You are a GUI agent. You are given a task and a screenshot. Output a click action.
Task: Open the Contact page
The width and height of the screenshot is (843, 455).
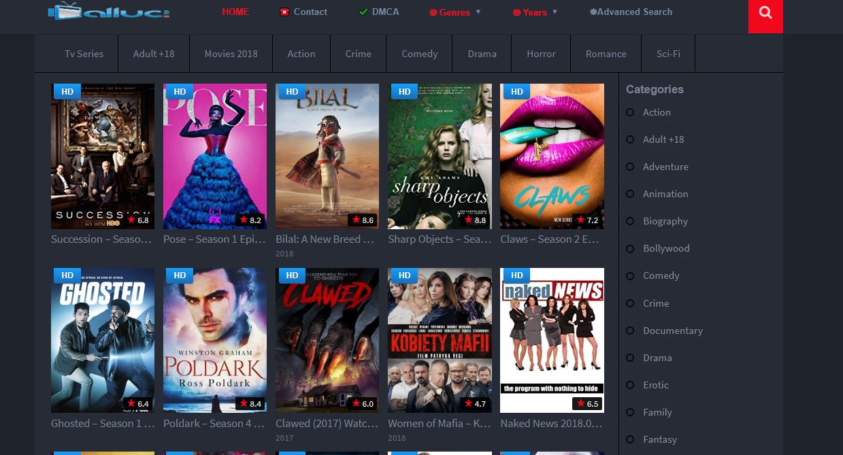303,12
